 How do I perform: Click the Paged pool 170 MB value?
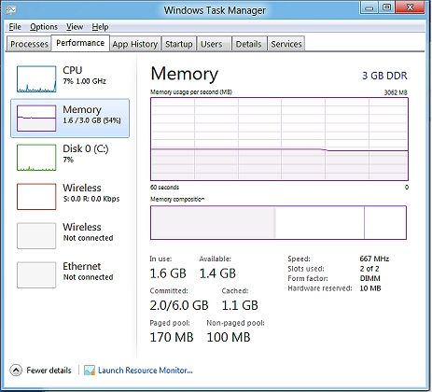(x=172, y=337)
